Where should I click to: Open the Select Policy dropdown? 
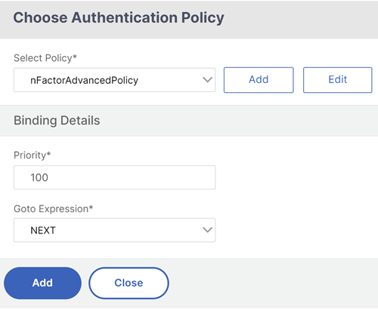tap(115, 80)
